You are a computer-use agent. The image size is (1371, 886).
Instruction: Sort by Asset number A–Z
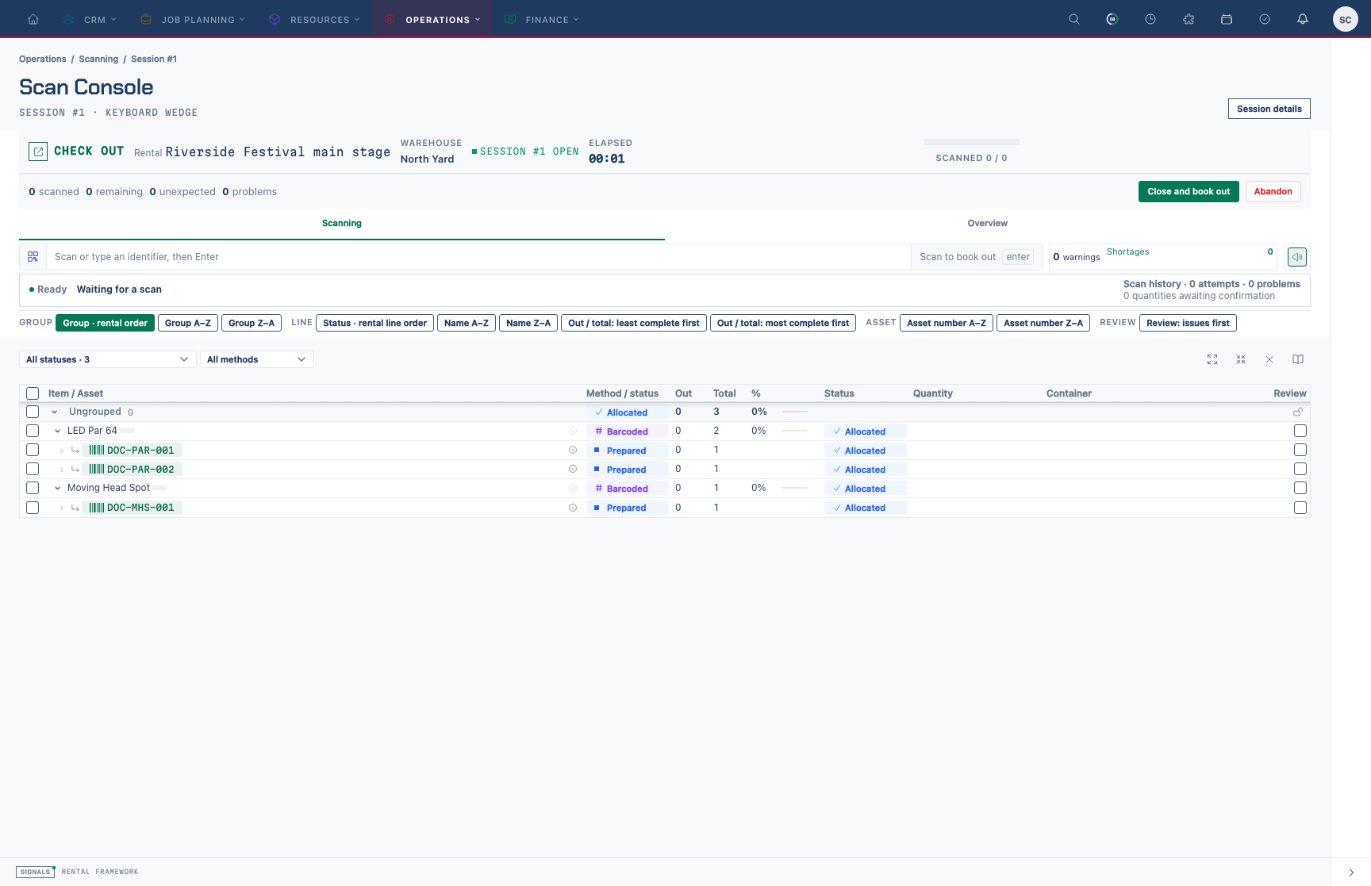click(x=947, y=323)
